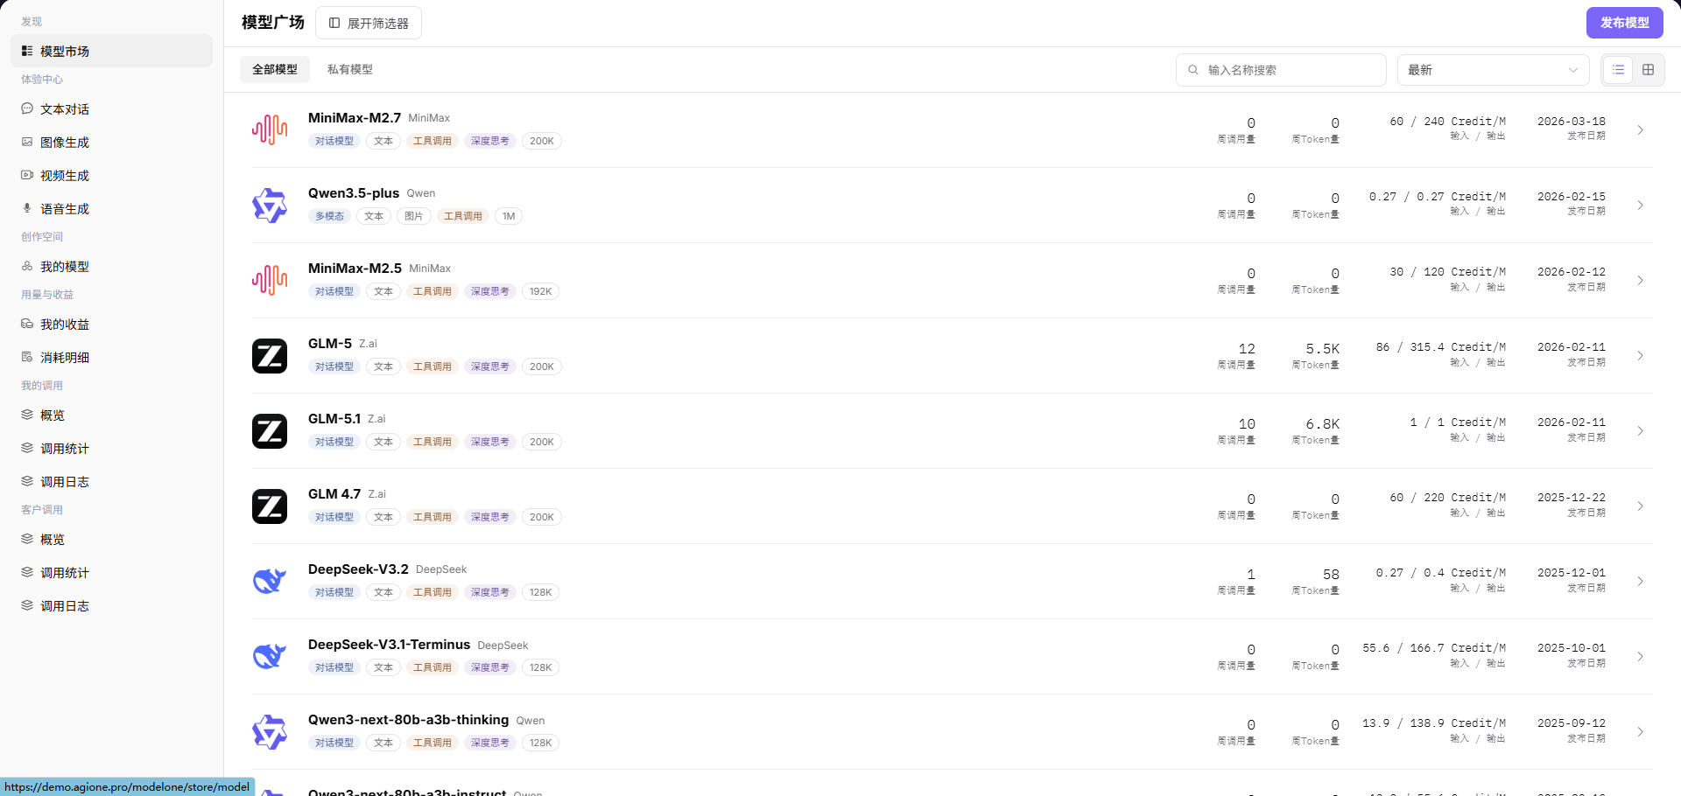The height and width of the screenshot is (796, 1681).
Task: Click the 13.9 / 138.9 Credit/M price
Action: point(1434,723)
